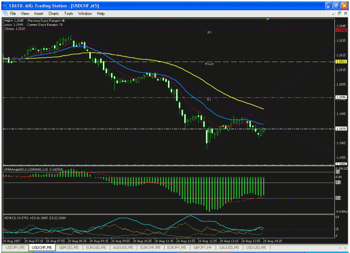Switch to the USDCAD,M5 chart tab
The image size is (350, 253).
click(256, 247)
